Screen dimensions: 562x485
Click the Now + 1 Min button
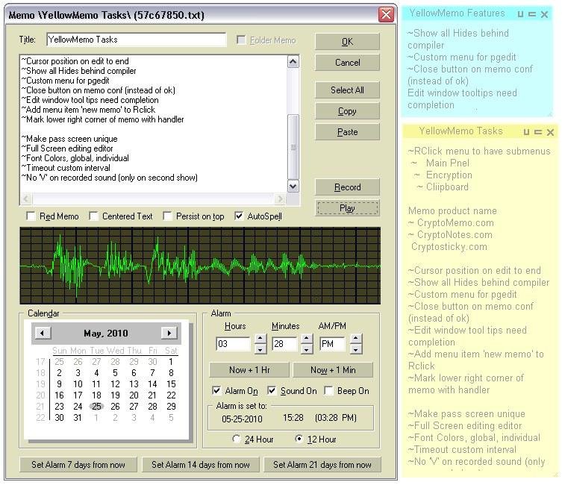(333, 369)
